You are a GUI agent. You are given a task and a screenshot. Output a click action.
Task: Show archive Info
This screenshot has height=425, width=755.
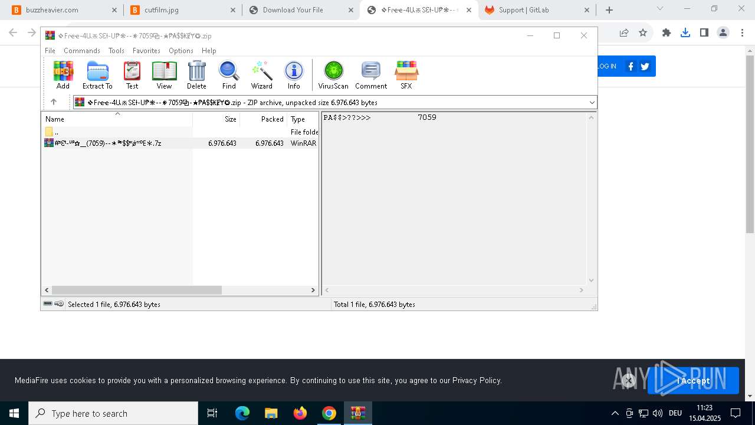click(294, 75)
